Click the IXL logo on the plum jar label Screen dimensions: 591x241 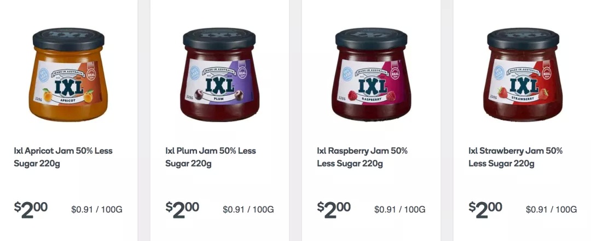(219, 87)
